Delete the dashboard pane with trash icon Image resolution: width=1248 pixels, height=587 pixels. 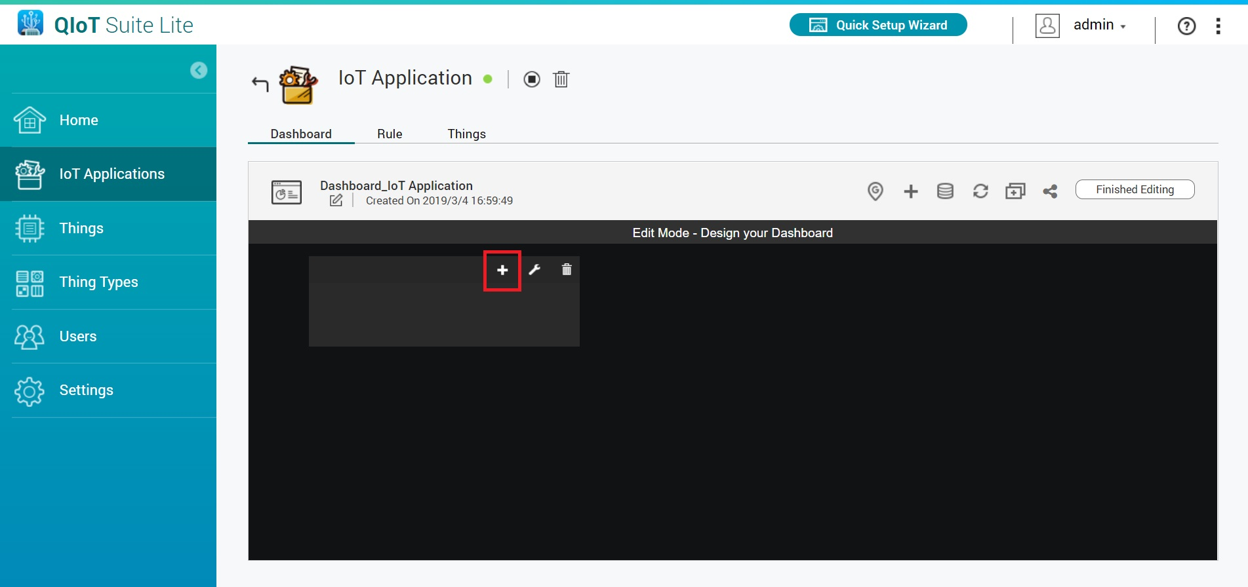(567, 269)
